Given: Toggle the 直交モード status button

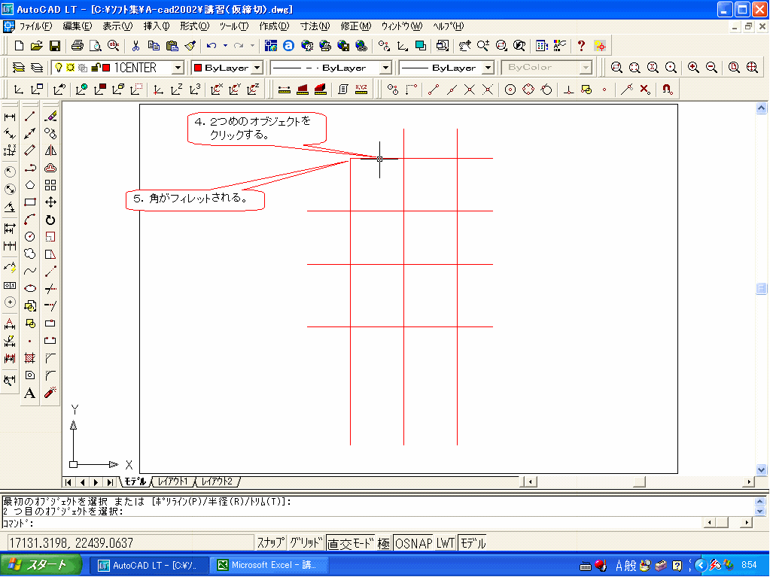Looking at the screenshot, I should pos(350,543).
